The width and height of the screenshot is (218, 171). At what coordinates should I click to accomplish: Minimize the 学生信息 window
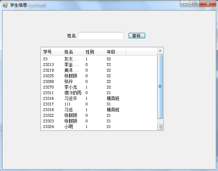[185, 4]
